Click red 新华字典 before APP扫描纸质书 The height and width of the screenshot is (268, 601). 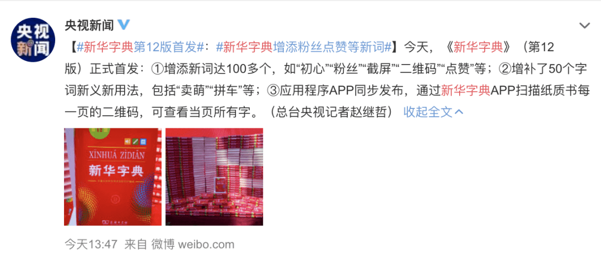click(466, 91)
